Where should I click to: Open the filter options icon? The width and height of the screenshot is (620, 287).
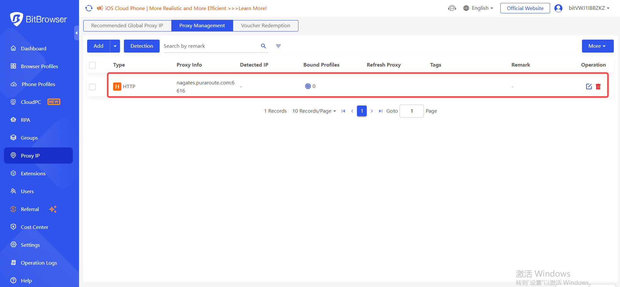[278, 46]
